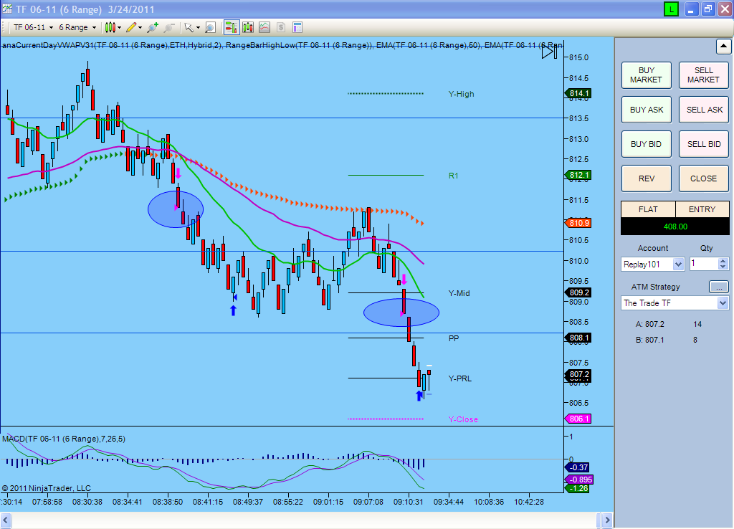
Task: Click the -0.895 MACD value marker
Action: pyautogui.click(x=581, y=480)
